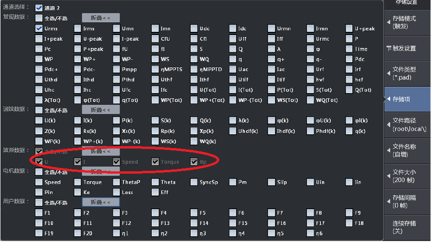Select the Eff checkbox
Screen dimensions: 431x242
(x=155, y=192)
